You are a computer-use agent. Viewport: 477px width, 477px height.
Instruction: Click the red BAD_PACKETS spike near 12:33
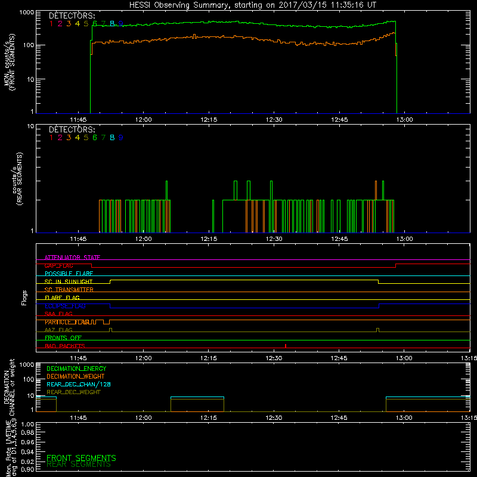click(286, 346)
